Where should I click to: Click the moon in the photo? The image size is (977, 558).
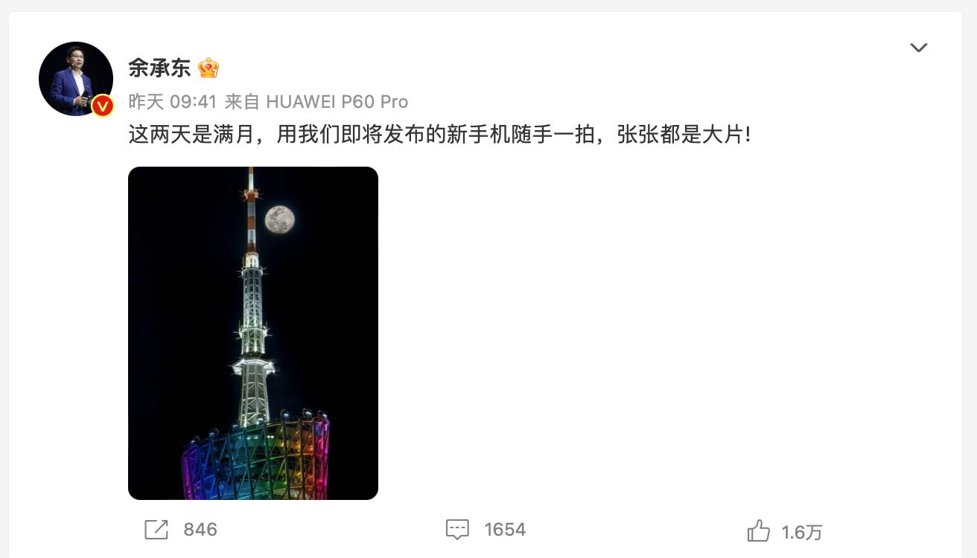click(x=280, y=219)
